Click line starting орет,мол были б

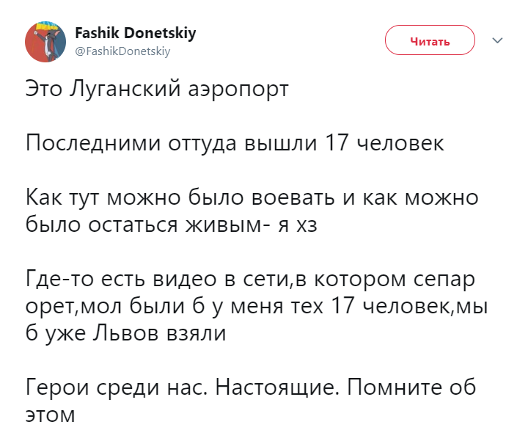pos(257,306)
